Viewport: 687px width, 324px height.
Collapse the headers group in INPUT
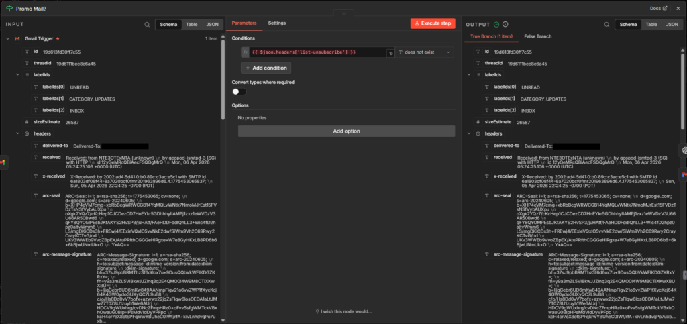pyautogui.click(x=17, y=133)
